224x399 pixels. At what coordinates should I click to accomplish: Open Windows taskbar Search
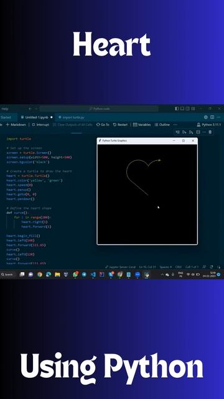click(x=7, y=274)
